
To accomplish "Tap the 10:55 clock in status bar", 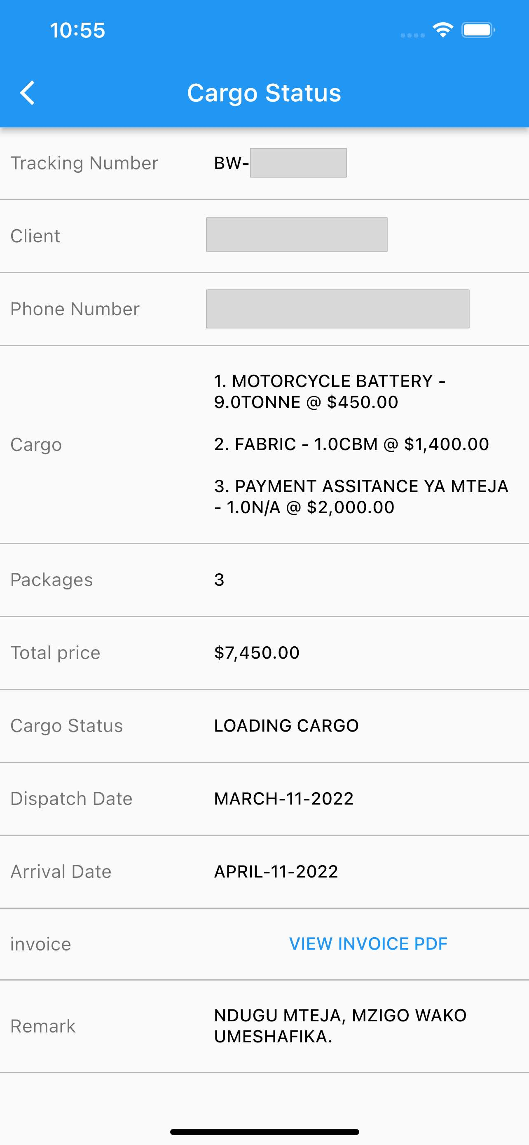I will (x=77, y=30).
